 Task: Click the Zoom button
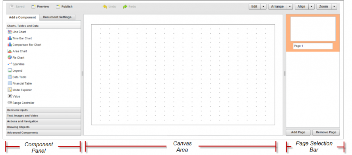pyautogui.click(x=324, y=7)
